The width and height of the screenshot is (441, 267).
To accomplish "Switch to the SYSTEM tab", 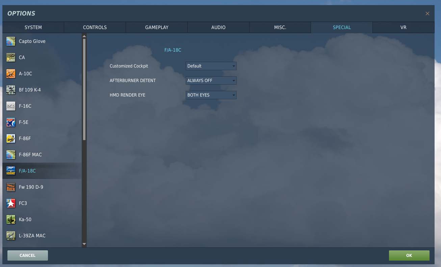I will [33, 27].
